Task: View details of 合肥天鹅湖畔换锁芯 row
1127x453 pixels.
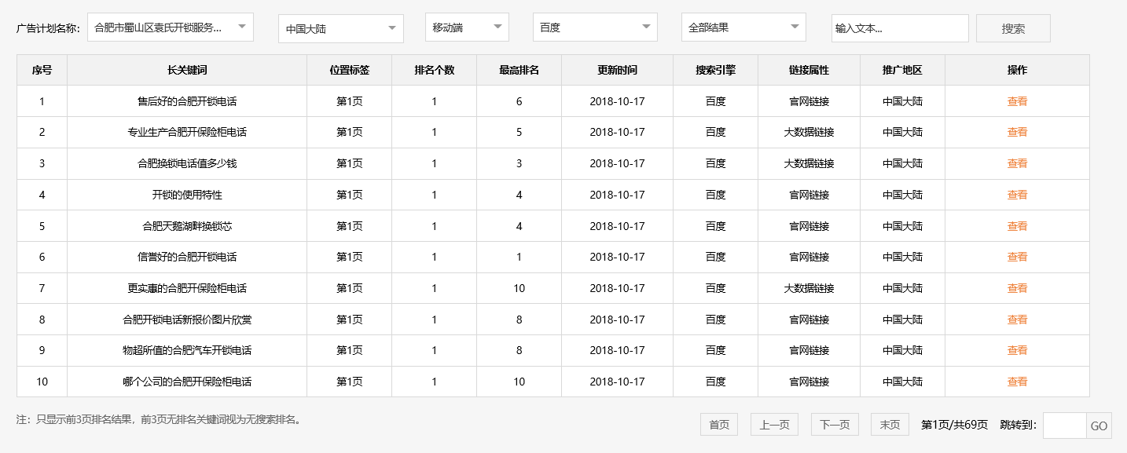Action: click(1017, 226)
